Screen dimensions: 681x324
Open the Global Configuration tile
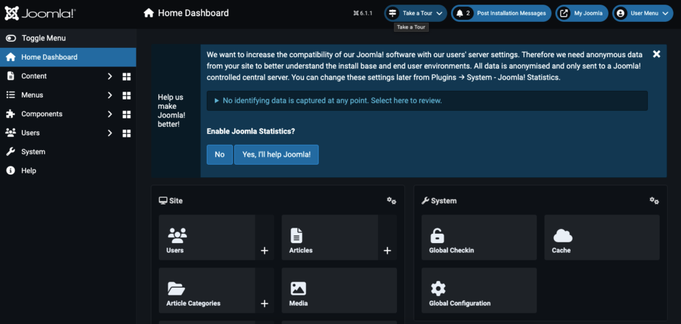[x=479, y=291]
